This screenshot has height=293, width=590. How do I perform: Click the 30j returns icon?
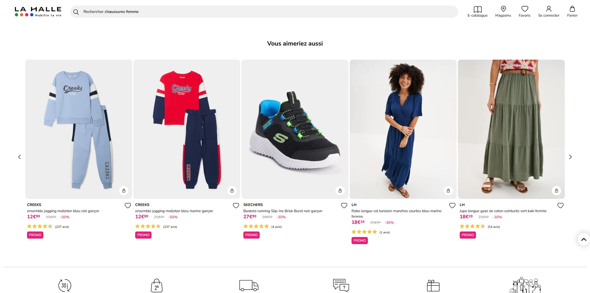click(x=65, y=285)
